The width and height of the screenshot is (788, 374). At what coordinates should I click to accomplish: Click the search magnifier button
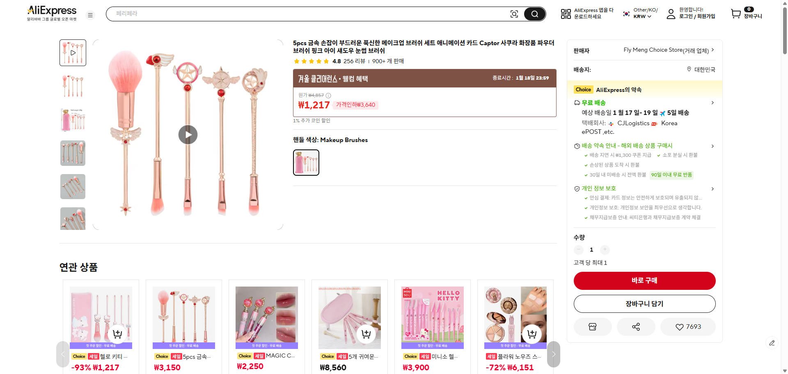[534, 14]
